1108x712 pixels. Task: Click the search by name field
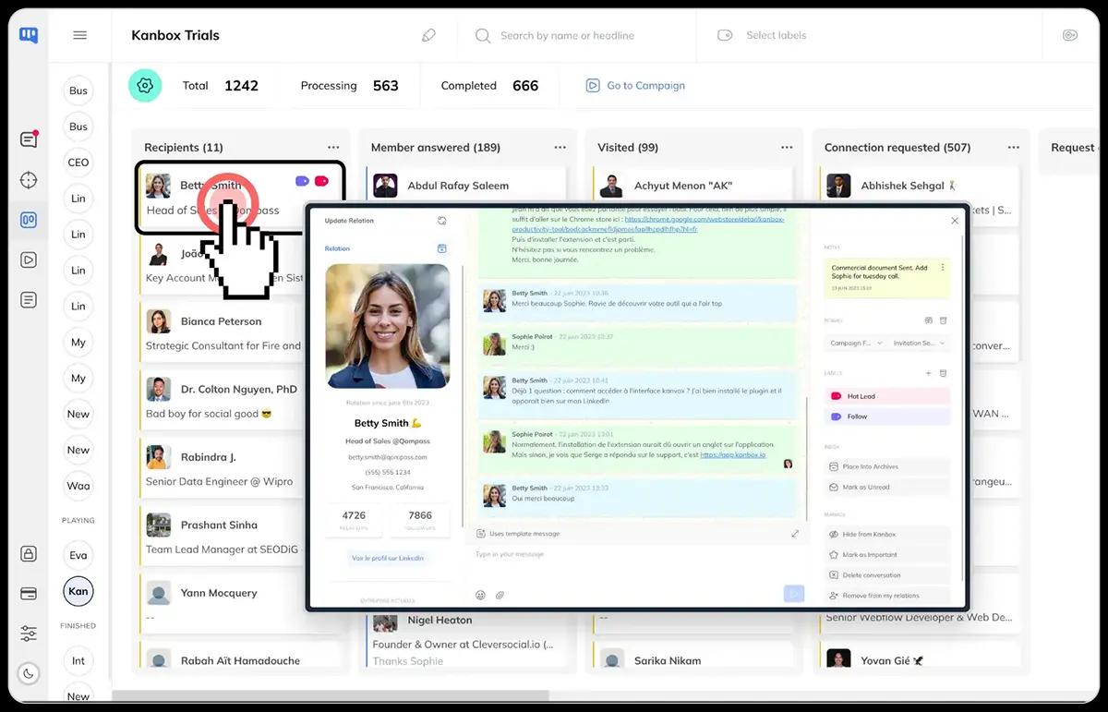pos(567,35)
